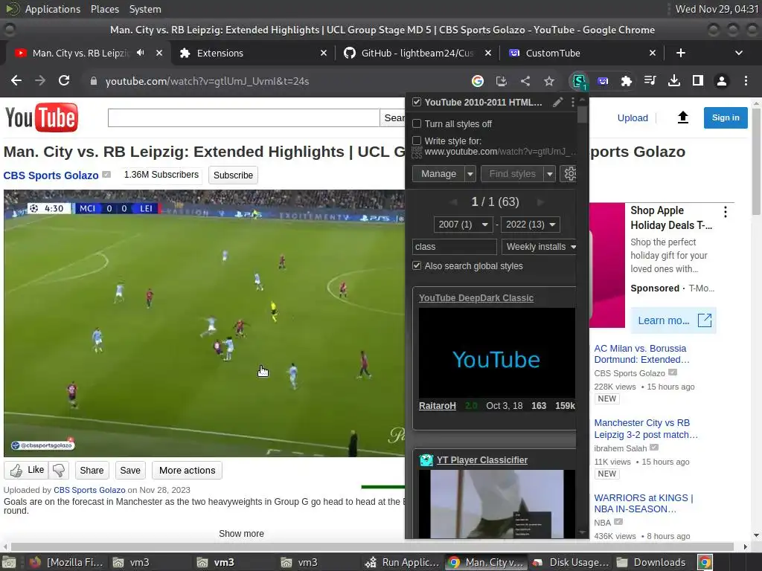Open Chrome downloads icon

674,80
